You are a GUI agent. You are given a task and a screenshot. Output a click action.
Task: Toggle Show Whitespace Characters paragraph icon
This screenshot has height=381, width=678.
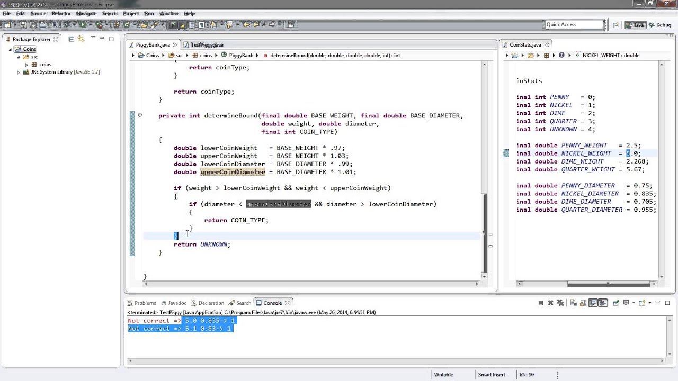coord(202,24)
